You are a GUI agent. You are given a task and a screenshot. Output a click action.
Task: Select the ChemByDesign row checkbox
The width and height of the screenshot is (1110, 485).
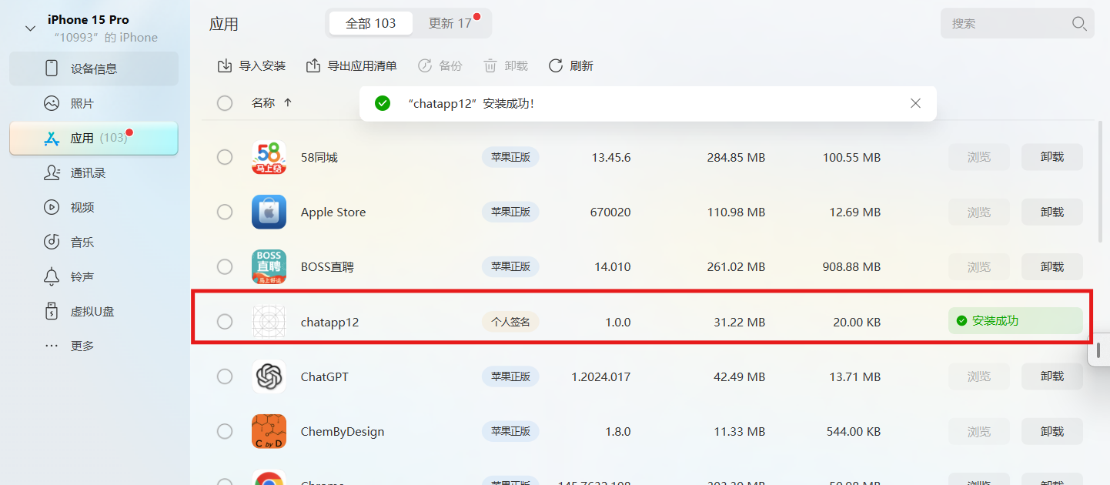point(225,431)
